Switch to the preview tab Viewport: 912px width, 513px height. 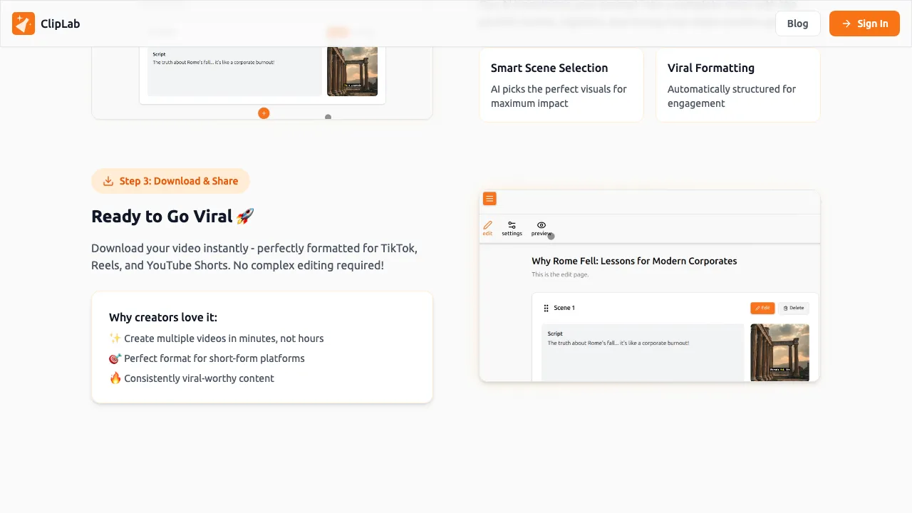(541, 229)
